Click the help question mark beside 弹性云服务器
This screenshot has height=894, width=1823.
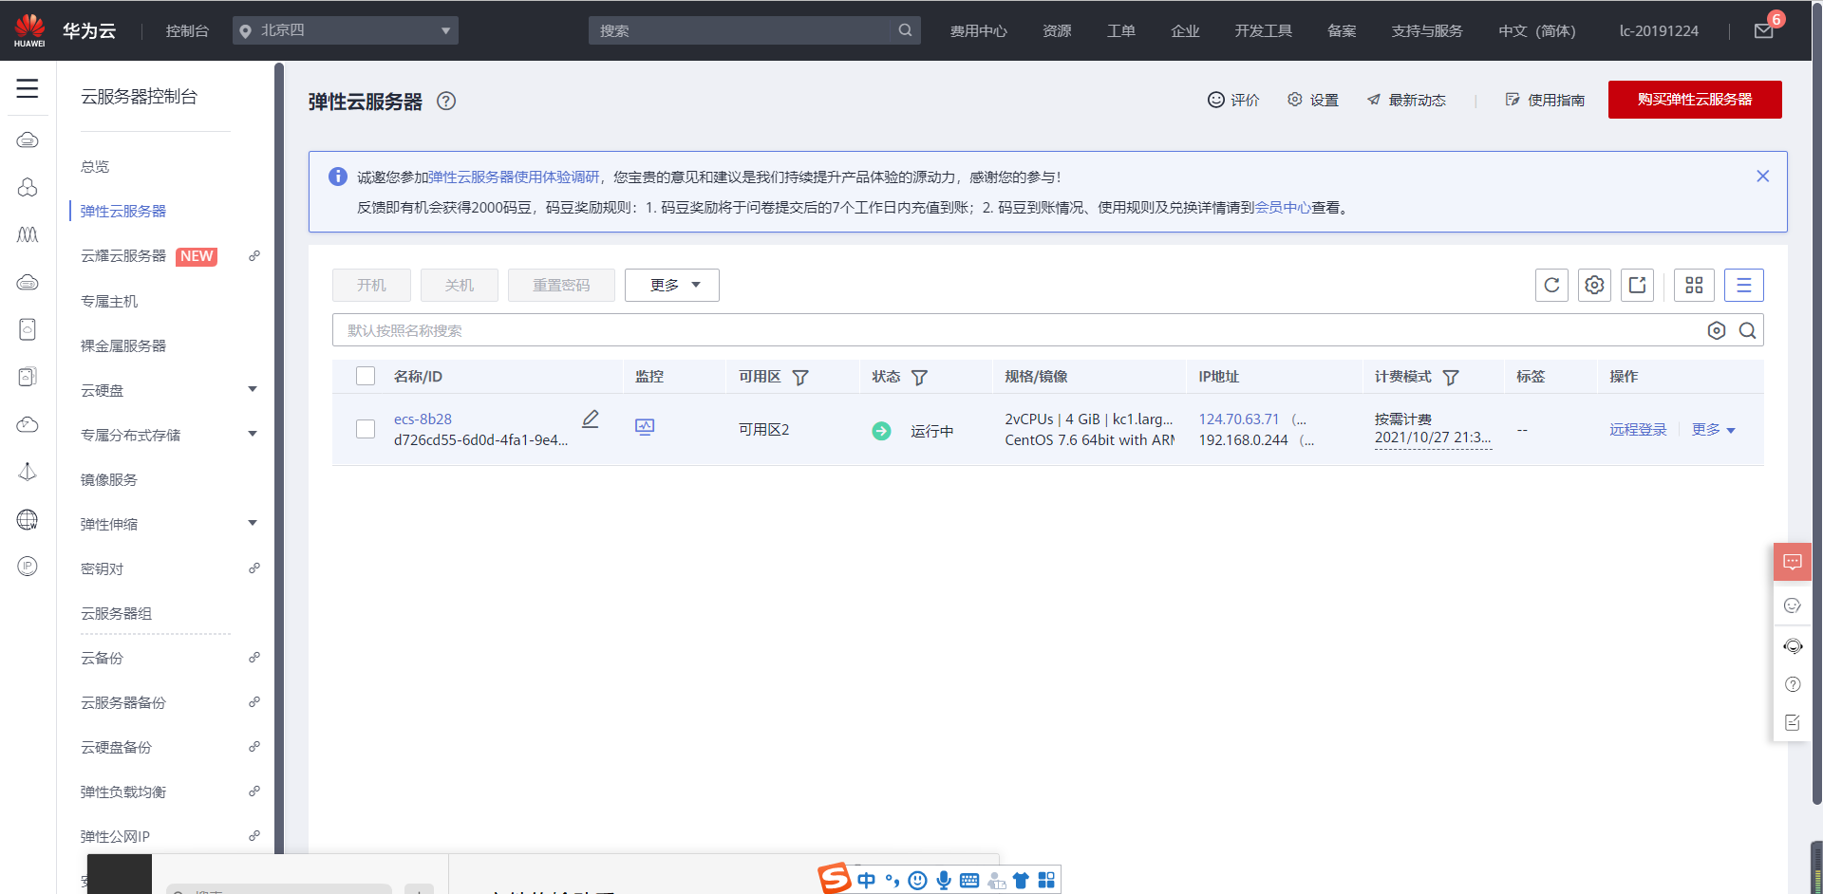(x=446, y=101)
